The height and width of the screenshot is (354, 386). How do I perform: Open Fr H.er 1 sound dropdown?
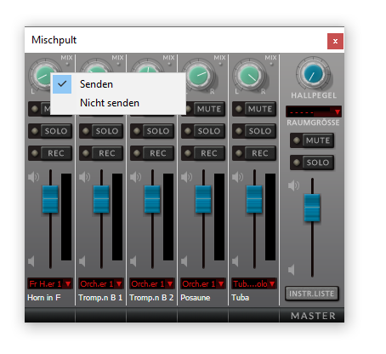click(x=50, y=283)
